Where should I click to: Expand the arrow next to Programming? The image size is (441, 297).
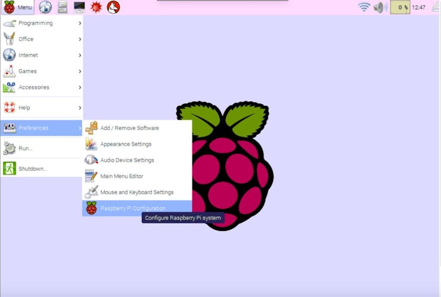tap(80, 23)
